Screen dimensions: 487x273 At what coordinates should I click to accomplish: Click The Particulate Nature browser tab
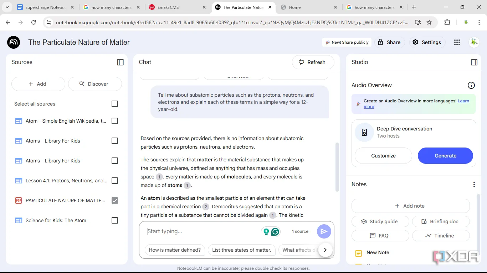[243, 7]
